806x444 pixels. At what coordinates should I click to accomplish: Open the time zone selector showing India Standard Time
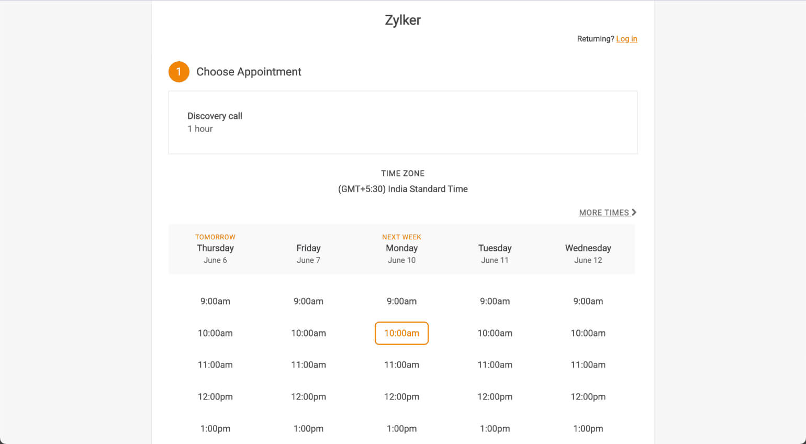(403, 189)
